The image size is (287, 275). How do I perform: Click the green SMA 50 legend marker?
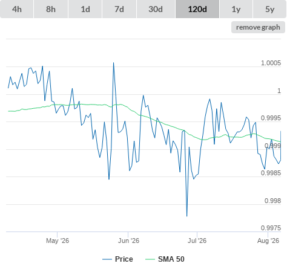[150, 259]
